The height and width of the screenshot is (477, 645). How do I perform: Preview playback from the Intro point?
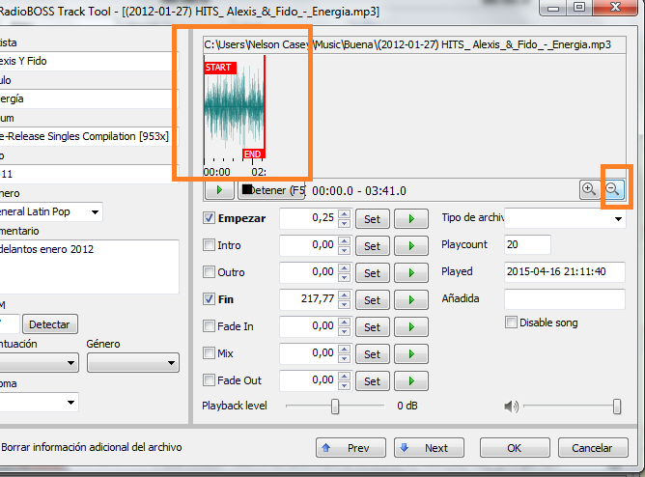click(412, 246)
